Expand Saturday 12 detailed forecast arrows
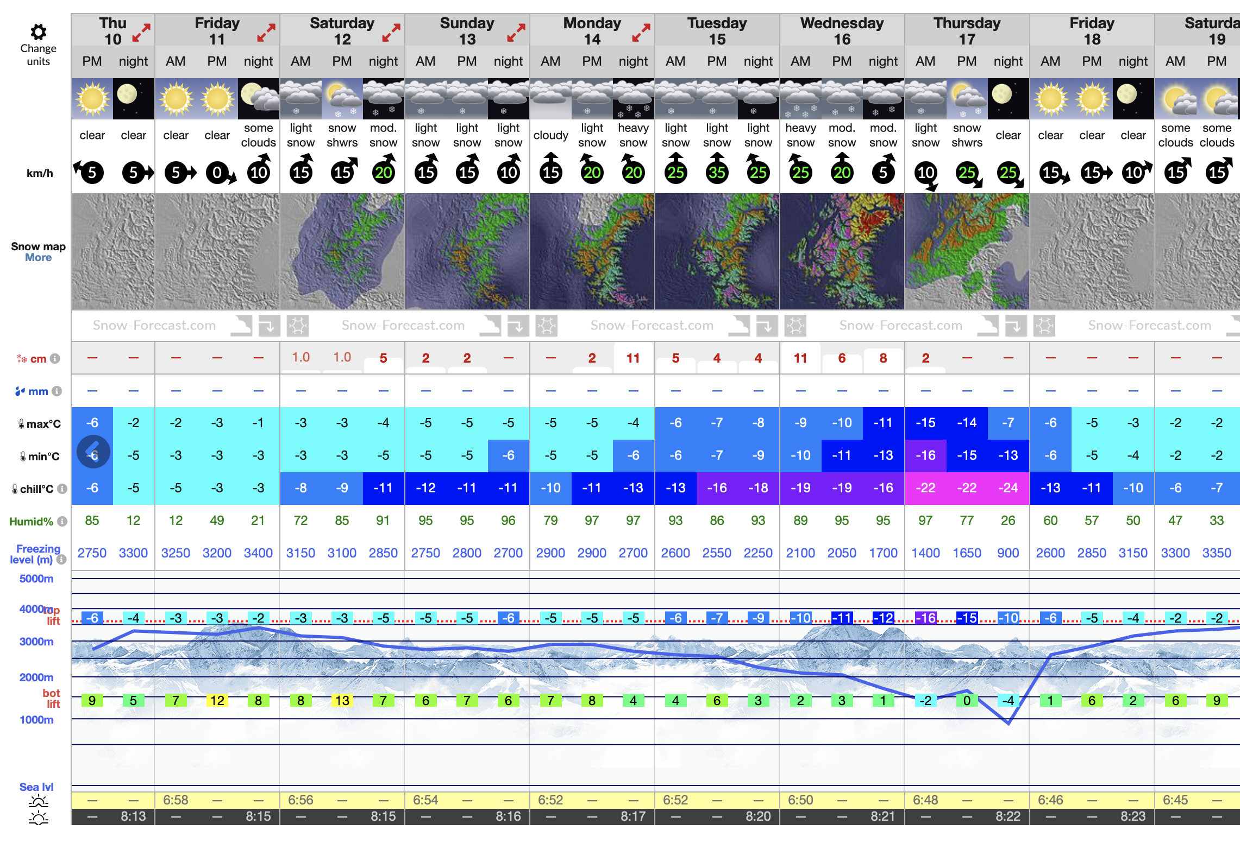This screenshot has height=862, width=1240. click(391, 32)
